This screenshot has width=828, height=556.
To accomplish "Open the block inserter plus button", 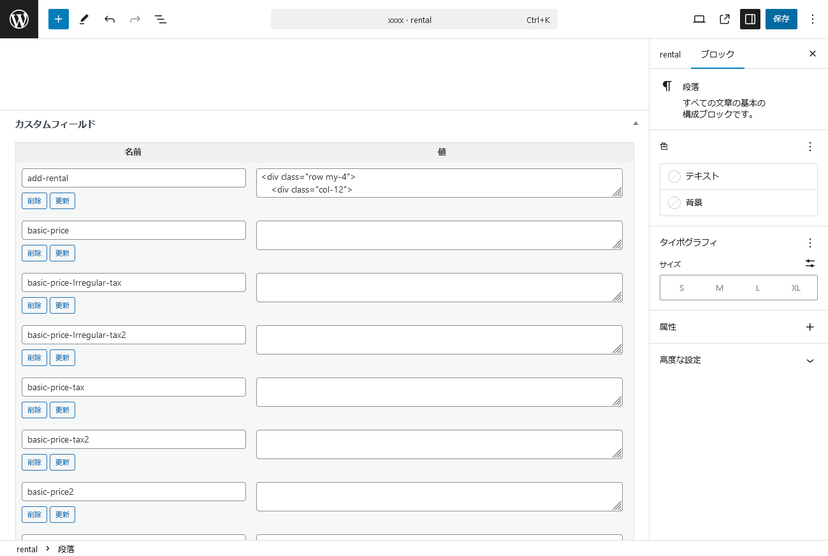I will point(58,19).
